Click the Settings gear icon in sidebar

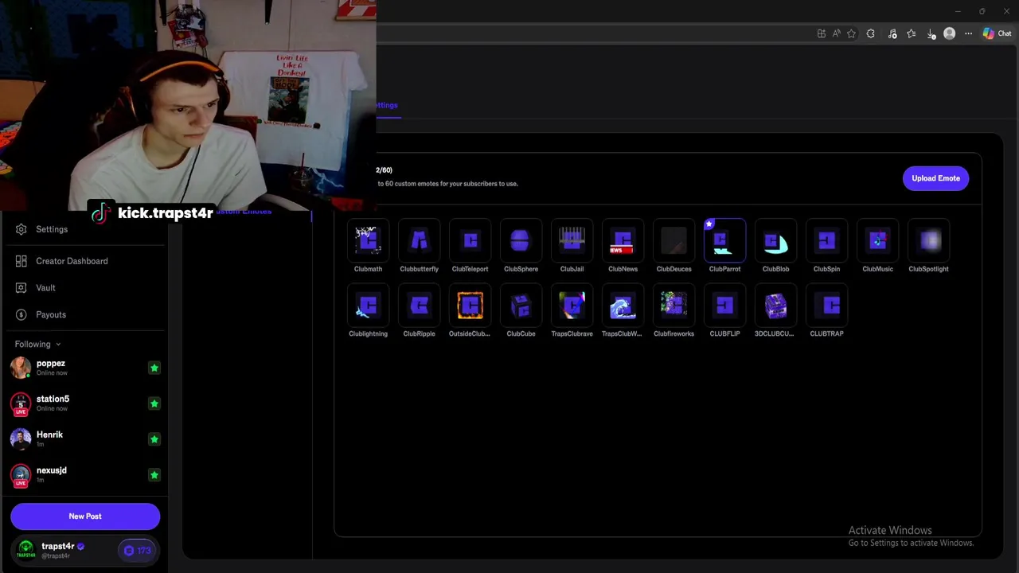point(21,229)
